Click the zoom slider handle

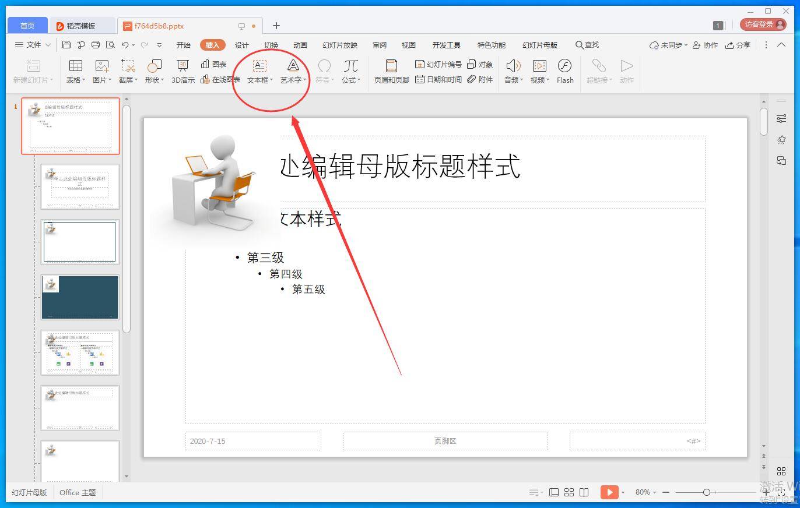click(706, 492)
